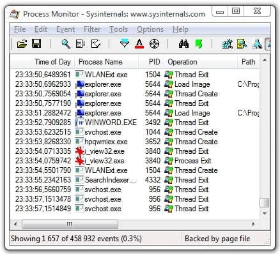Click the Process Monitor title bar app icon
The height and width of the screenshot is (254, 280).
15,14
